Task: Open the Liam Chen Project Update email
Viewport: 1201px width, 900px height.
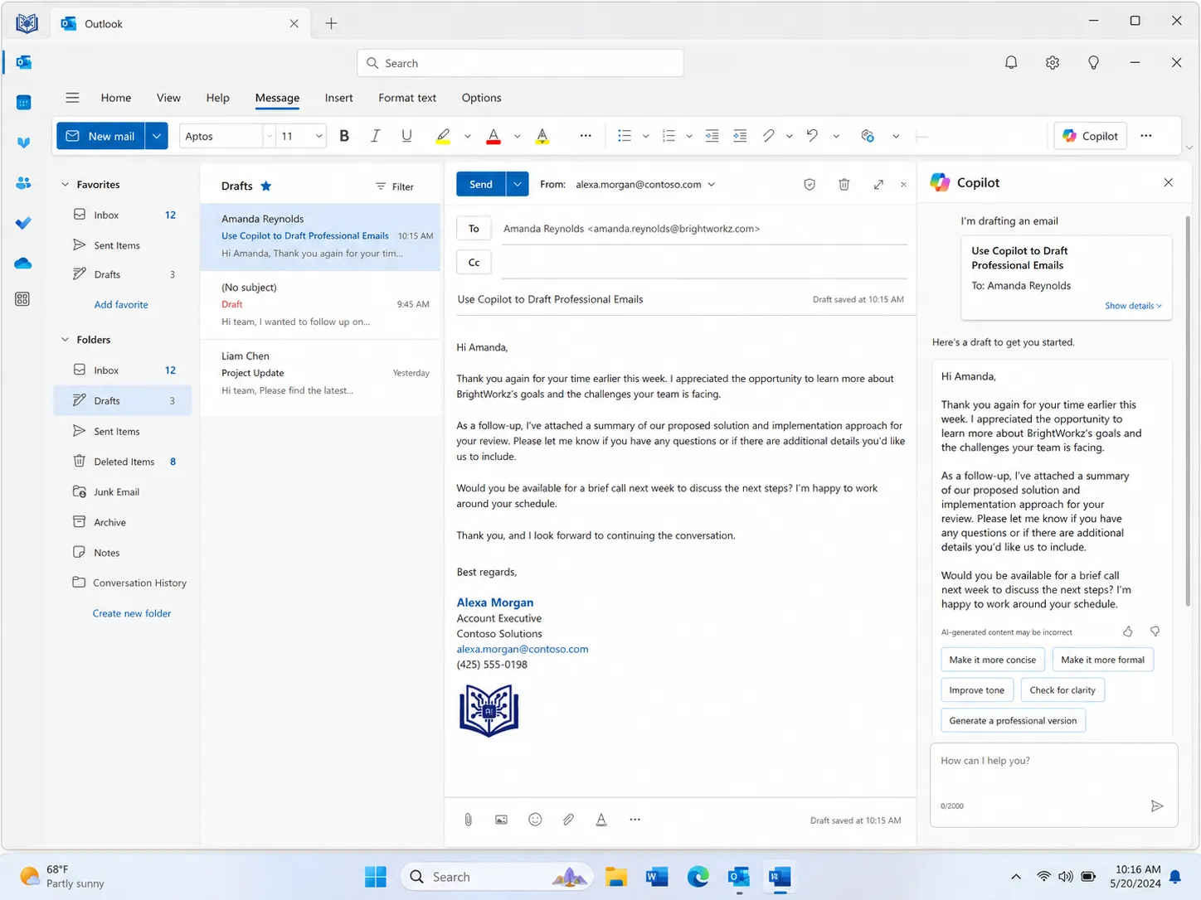Action: (320, 373)
